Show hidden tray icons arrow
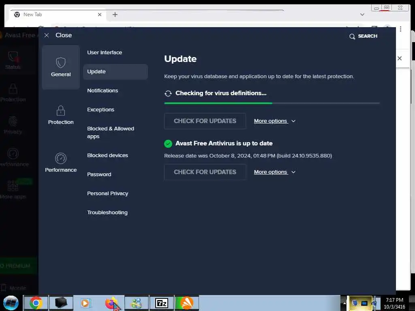Viewport: 415px width, 311px height. coord(344,303)
